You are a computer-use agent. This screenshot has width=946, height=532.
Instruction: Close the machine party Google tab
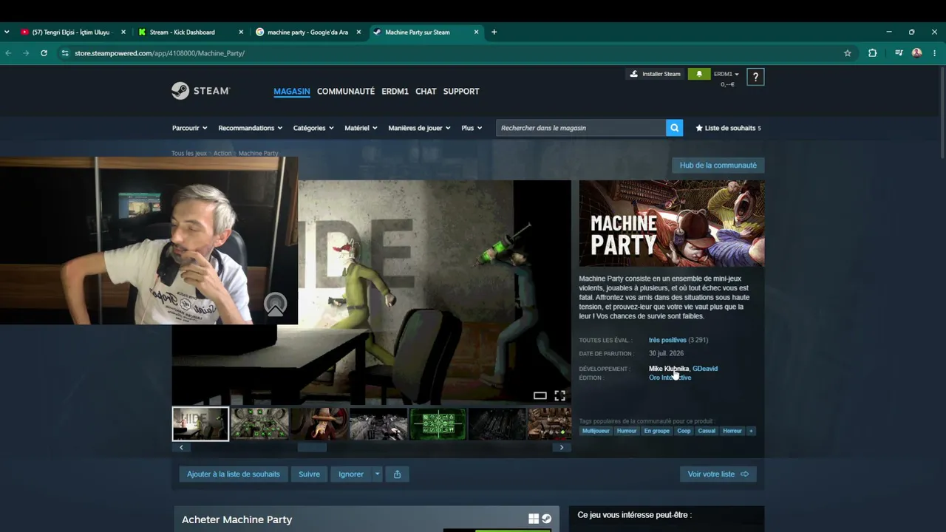[358, 32]
